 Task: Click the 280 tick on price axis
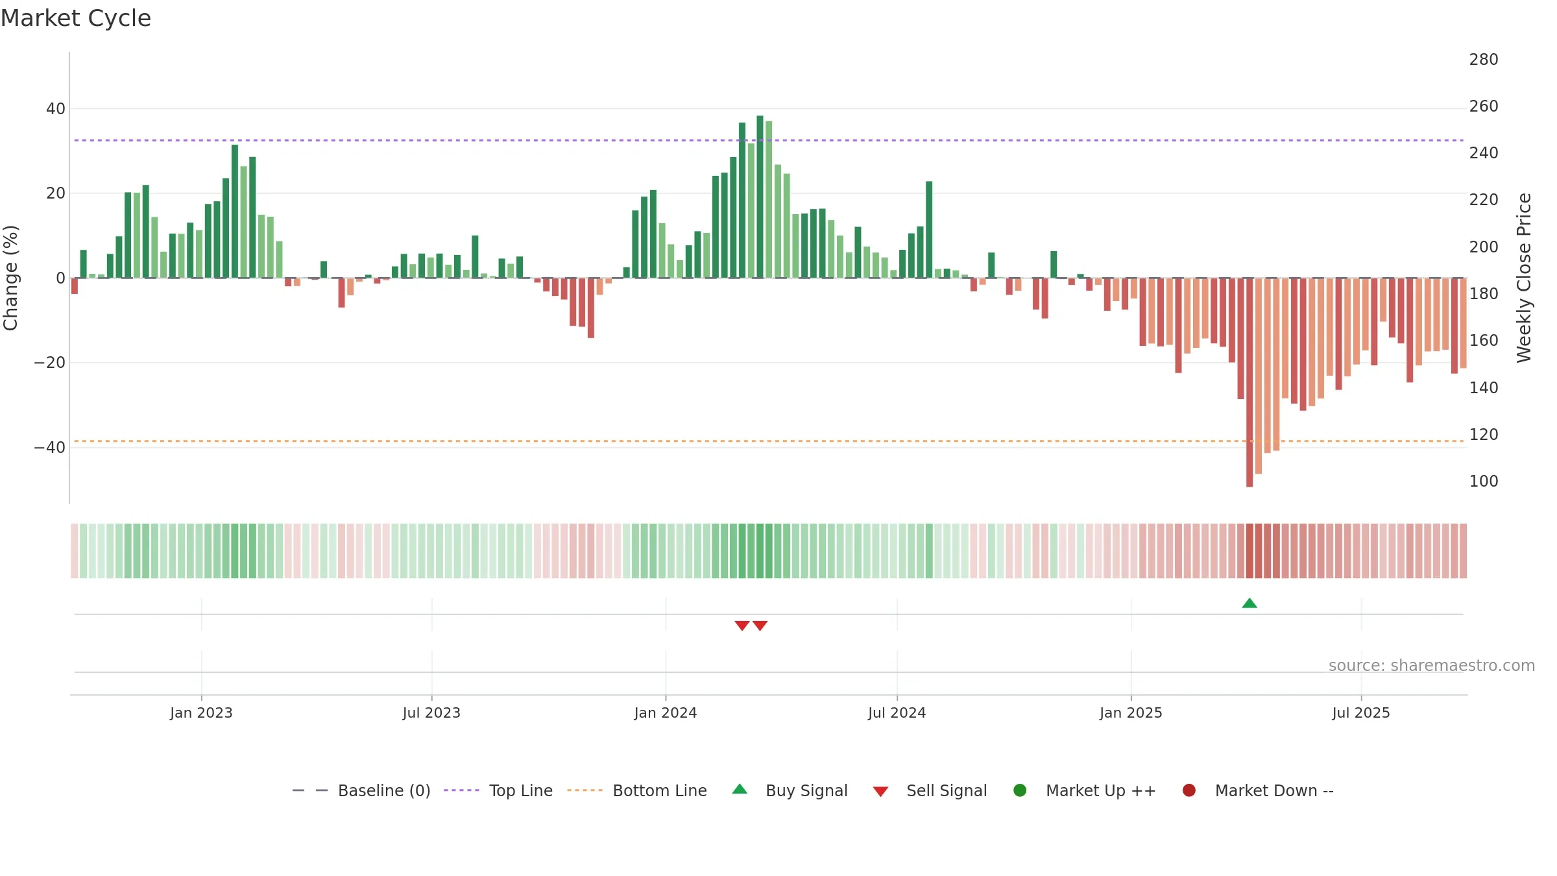pos(1484,60)
